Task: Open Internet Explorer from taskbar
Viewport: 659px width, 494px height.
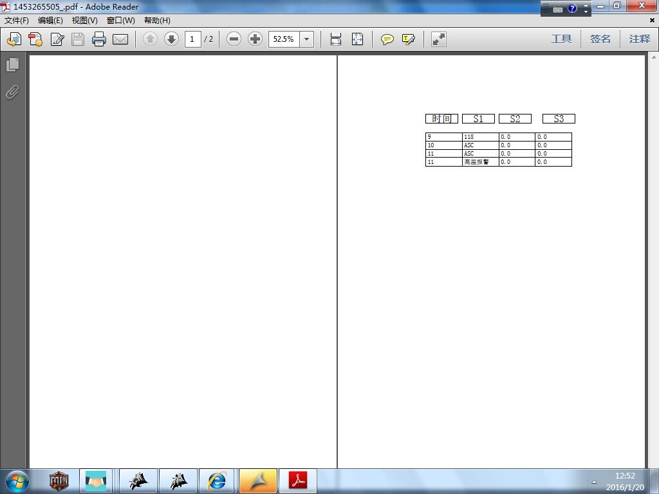Action: (x=217, y=481)
